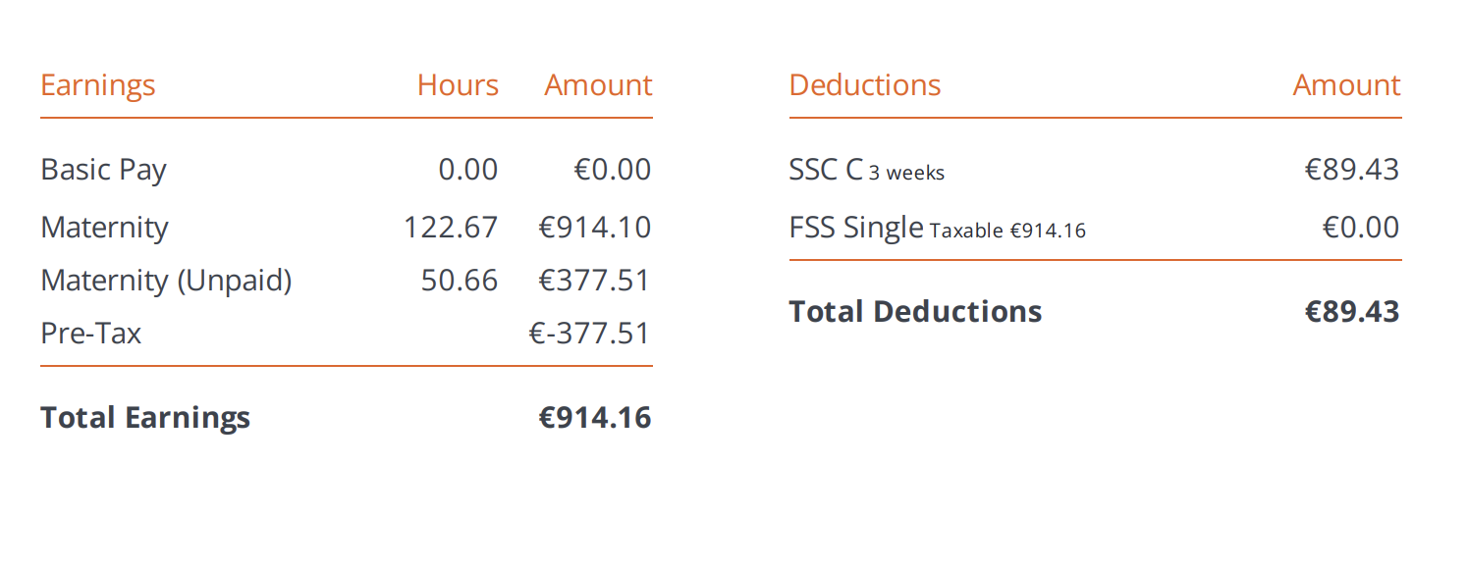Select the Hours column header
Screen dimensions: 1467x569
(458, 85)
